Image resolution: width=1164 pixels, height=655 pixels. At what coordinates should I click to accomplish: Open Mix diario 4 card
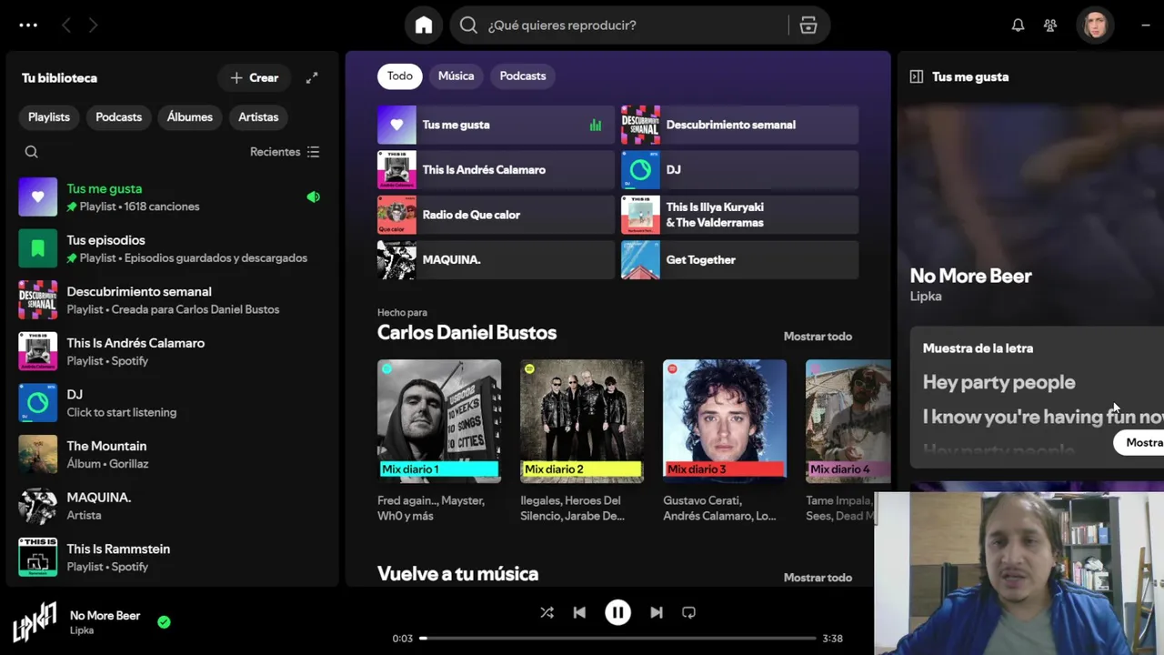(848, 441)
